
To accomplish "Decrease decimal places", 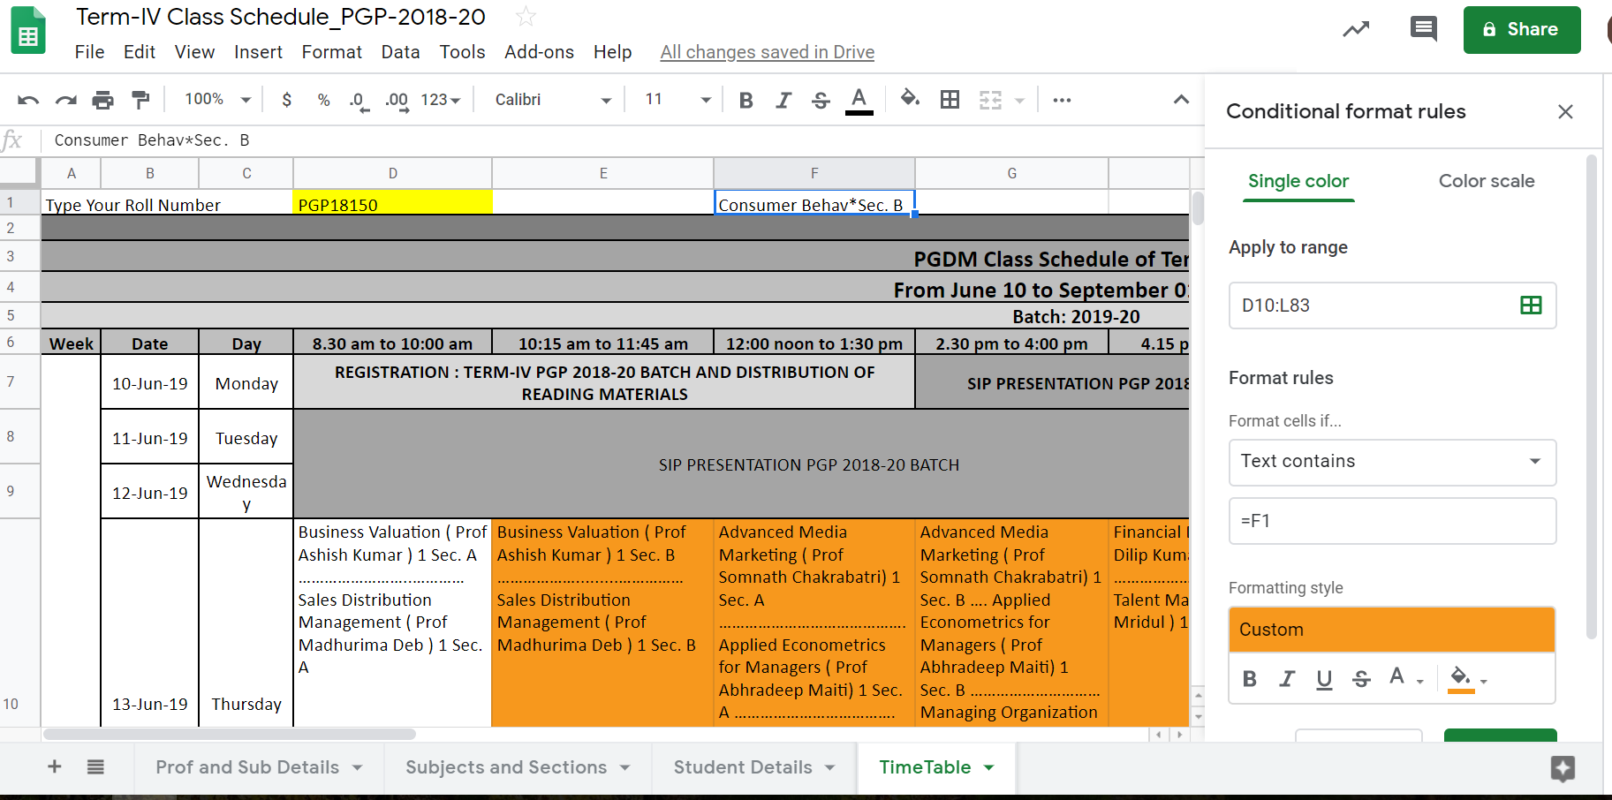I will [358, 100].
